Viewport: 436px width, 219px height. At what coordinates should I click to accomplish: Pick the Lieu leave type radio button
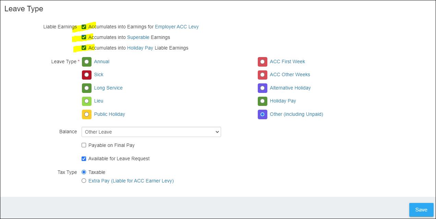tap(87, 101)
